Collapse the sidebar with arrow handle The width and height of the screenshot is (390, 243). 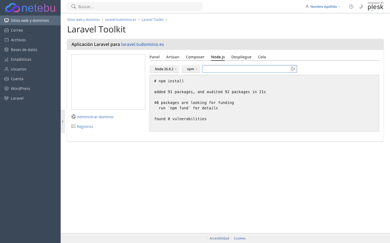tap(63, 122)
